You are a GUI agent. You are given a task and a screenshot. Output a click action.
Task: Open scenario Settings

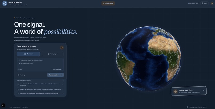pos(22,75)
